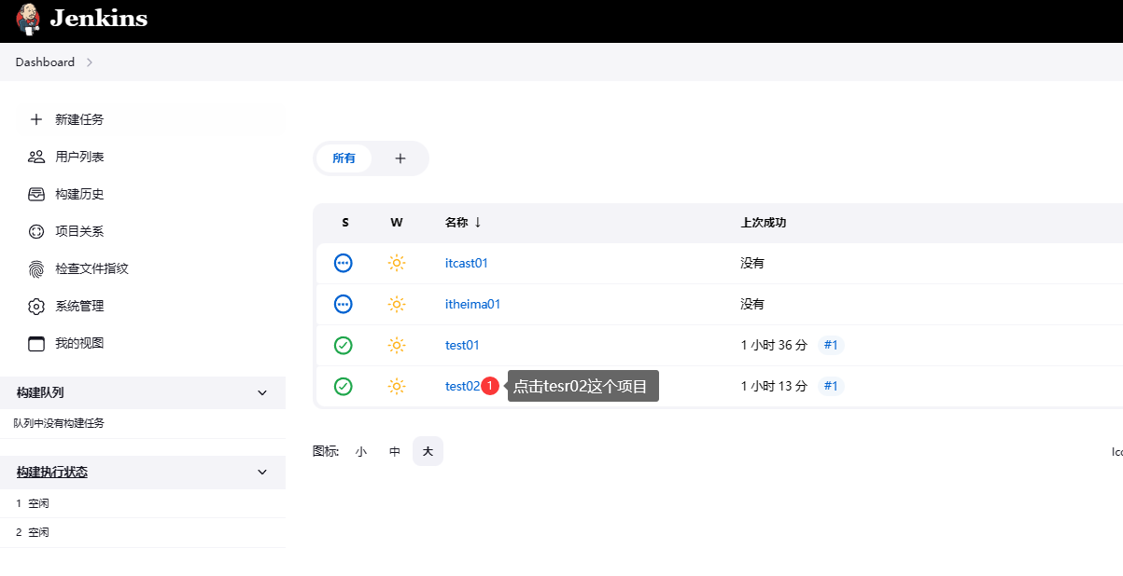Sort by the 名称 column header
1123x576 pixels.
(x=464, y=223)
